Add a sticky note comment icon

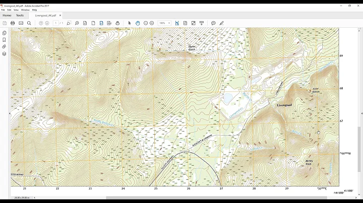(x=213, y=23)
